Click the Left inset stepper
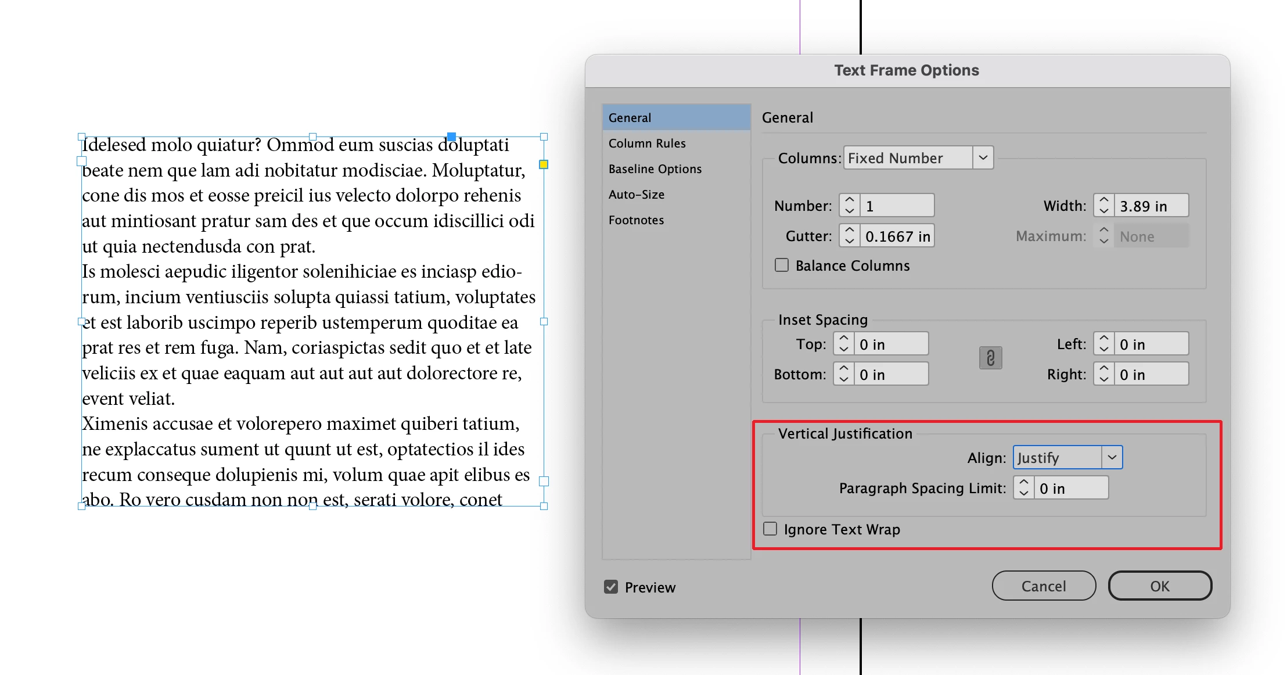This screenshot has height=675, width=1287. tap(1103, 344)
